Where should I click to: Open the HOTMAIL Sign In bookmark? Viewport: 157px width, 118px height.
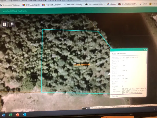[31, 5]
